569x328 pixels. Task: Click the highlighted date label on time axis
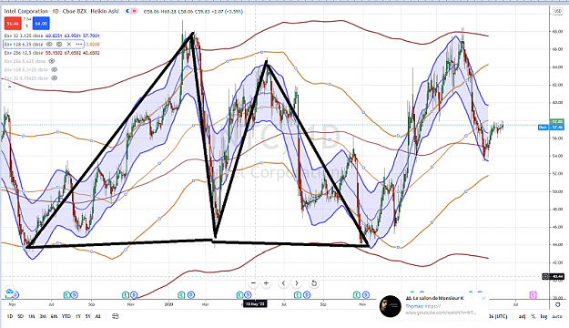(x=255, y=304)
